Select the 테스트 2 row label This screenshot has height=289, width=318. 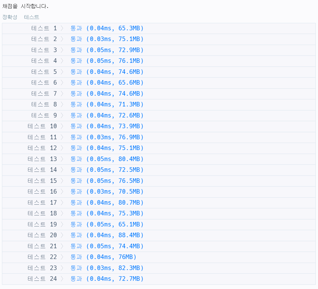pyautogui.click(x=44, y=39)
